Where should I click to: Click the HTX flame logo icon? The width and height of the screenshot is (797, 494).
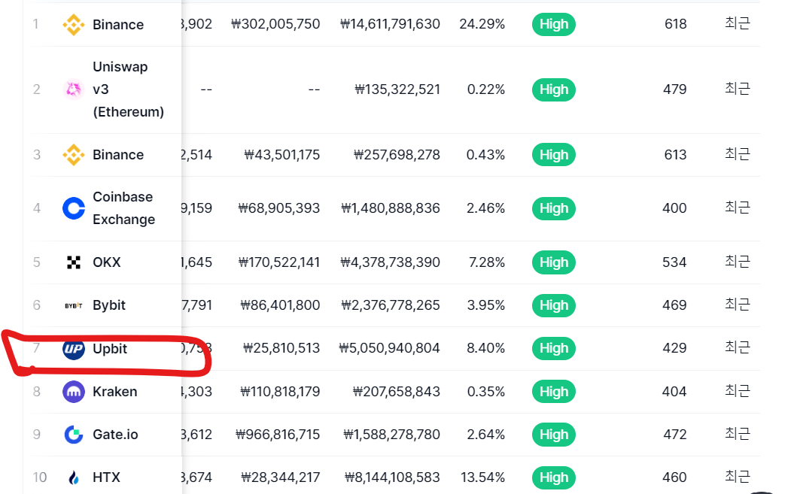point(74,477)
